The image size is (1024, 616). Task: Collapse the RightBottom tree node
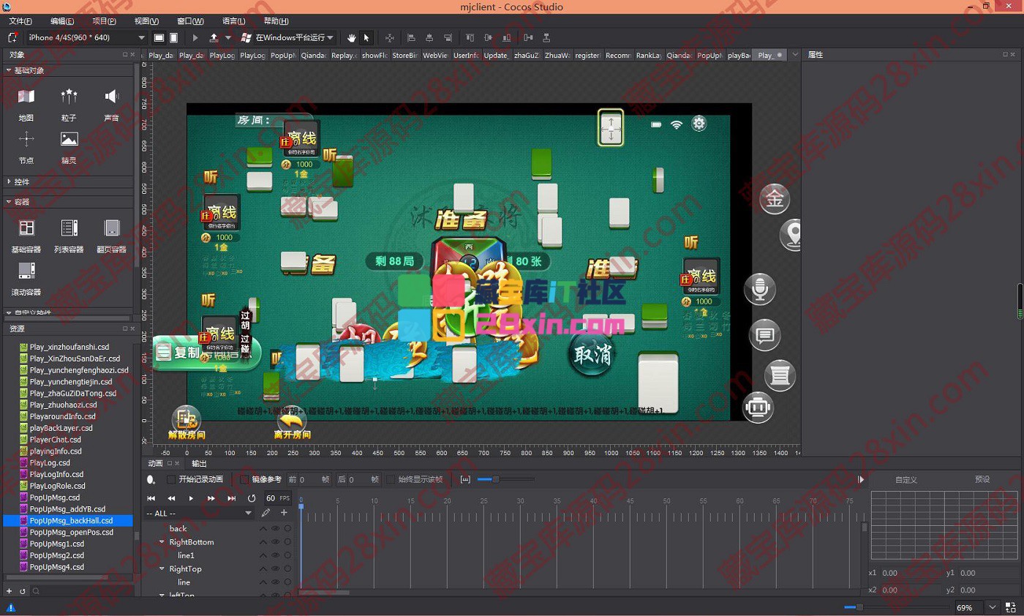click(162, 542)
